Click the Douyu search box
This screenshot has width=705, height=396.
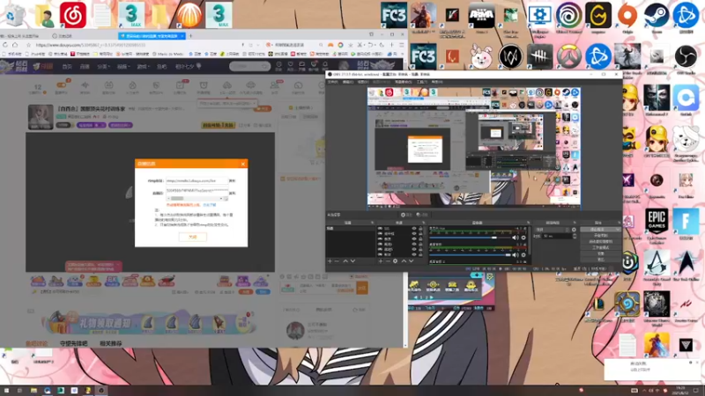tap(249, 67)
